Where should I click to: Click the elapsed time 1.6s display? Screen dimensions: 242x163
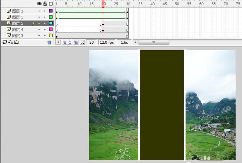click(x=124, y=42)
